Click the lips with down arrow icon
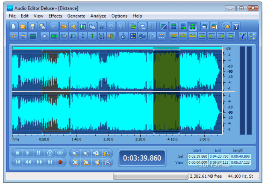 coord(214,27)
